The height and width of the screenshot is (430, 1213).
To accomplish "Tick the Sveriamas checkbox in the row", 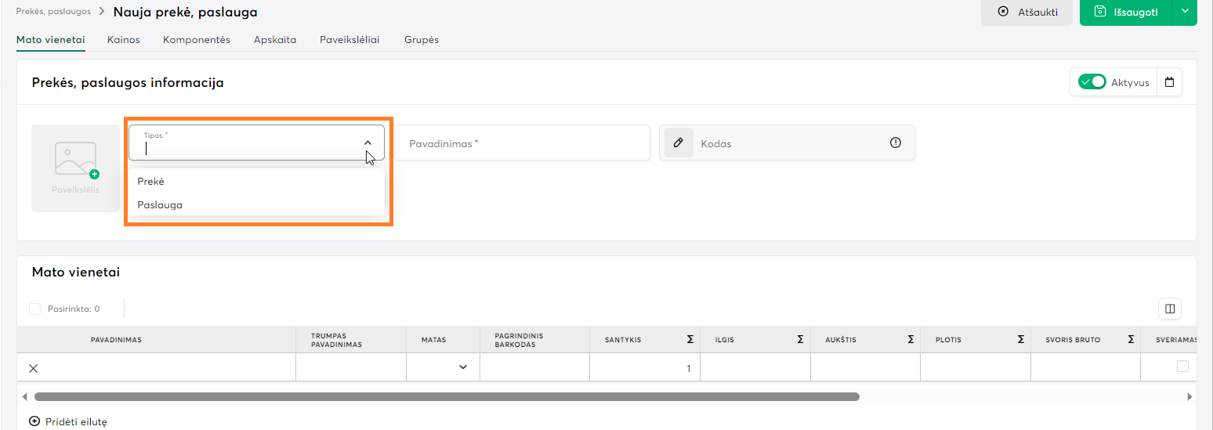I will pyautogui.click(x=1182, y=367).
